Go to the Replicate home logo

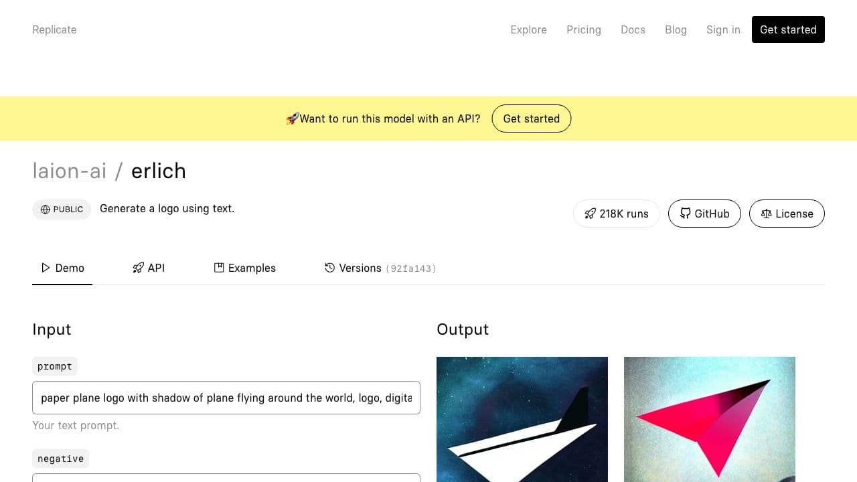[54, 29]
